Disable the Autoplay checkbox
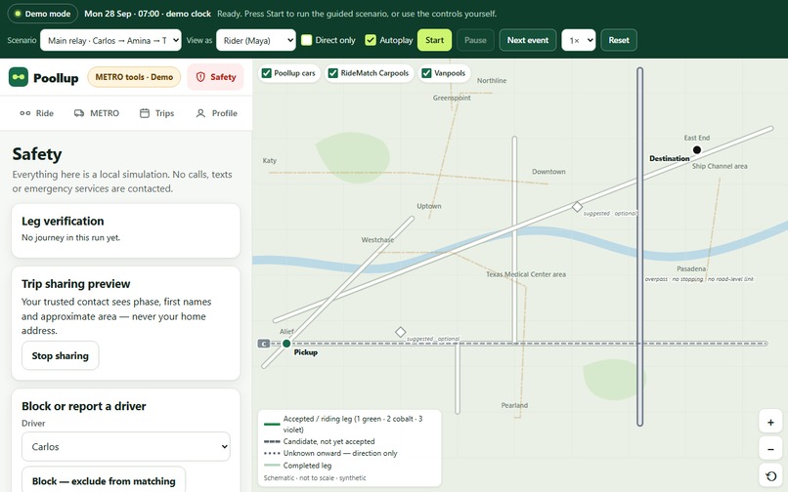Image resolution: width=788 pixels, height=492 pixels. 371,40
